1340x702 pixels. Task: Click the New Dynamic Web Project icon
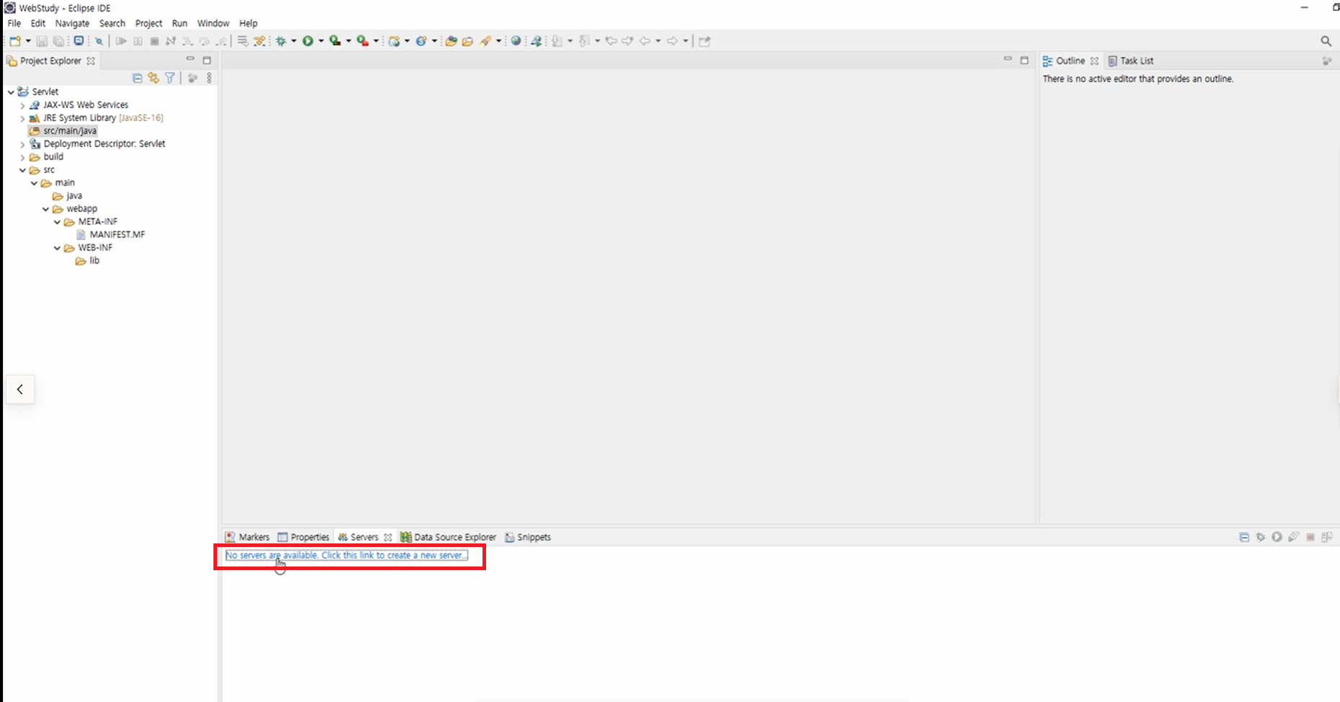tap(394, 41)
